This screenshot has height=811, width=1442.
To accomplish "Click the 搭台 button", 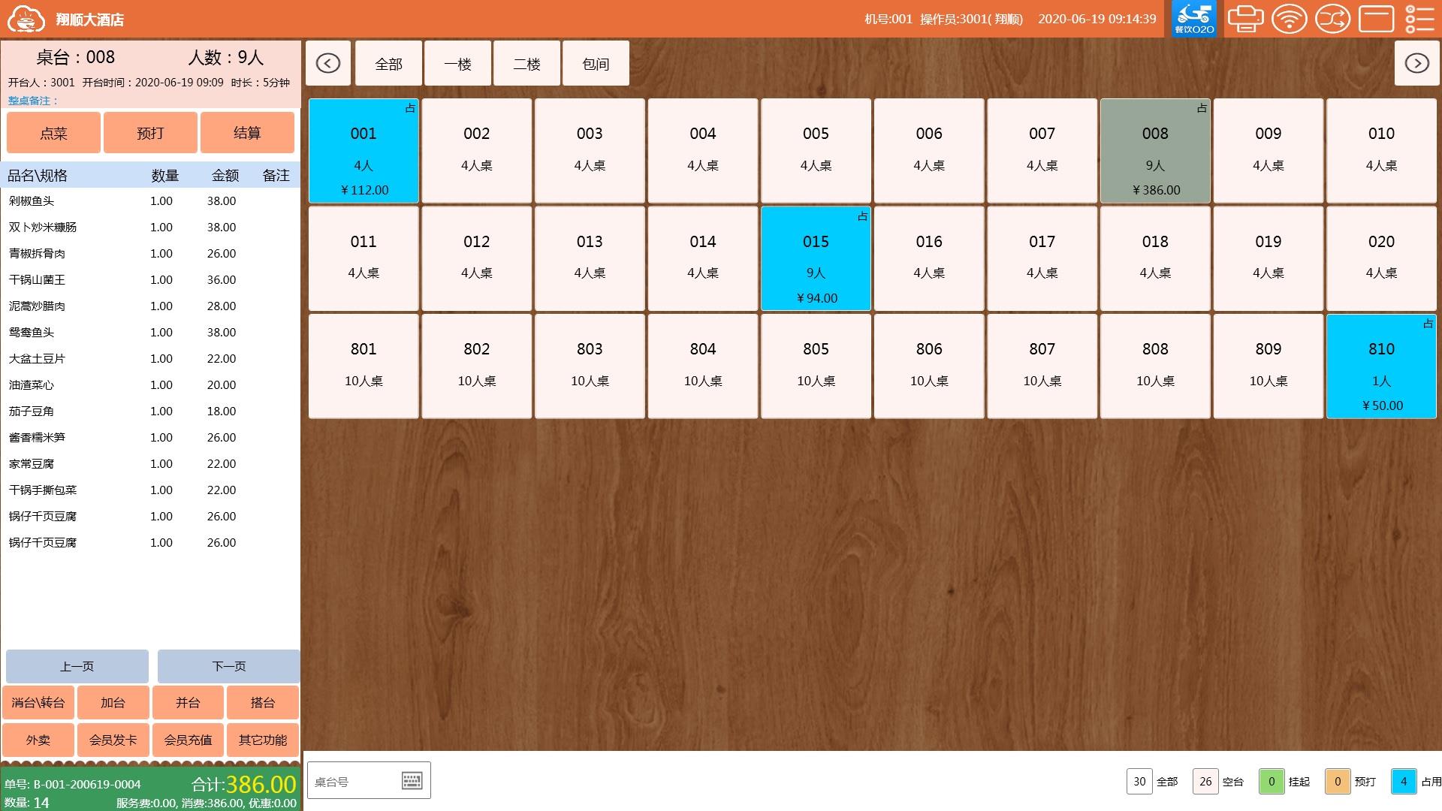I will pyautogui.click(x=263, y=703).
